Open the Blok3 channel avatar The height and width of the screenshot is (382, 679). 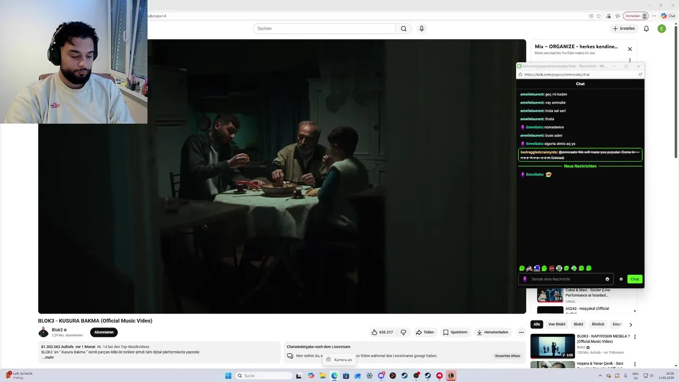tap(43, 332)
